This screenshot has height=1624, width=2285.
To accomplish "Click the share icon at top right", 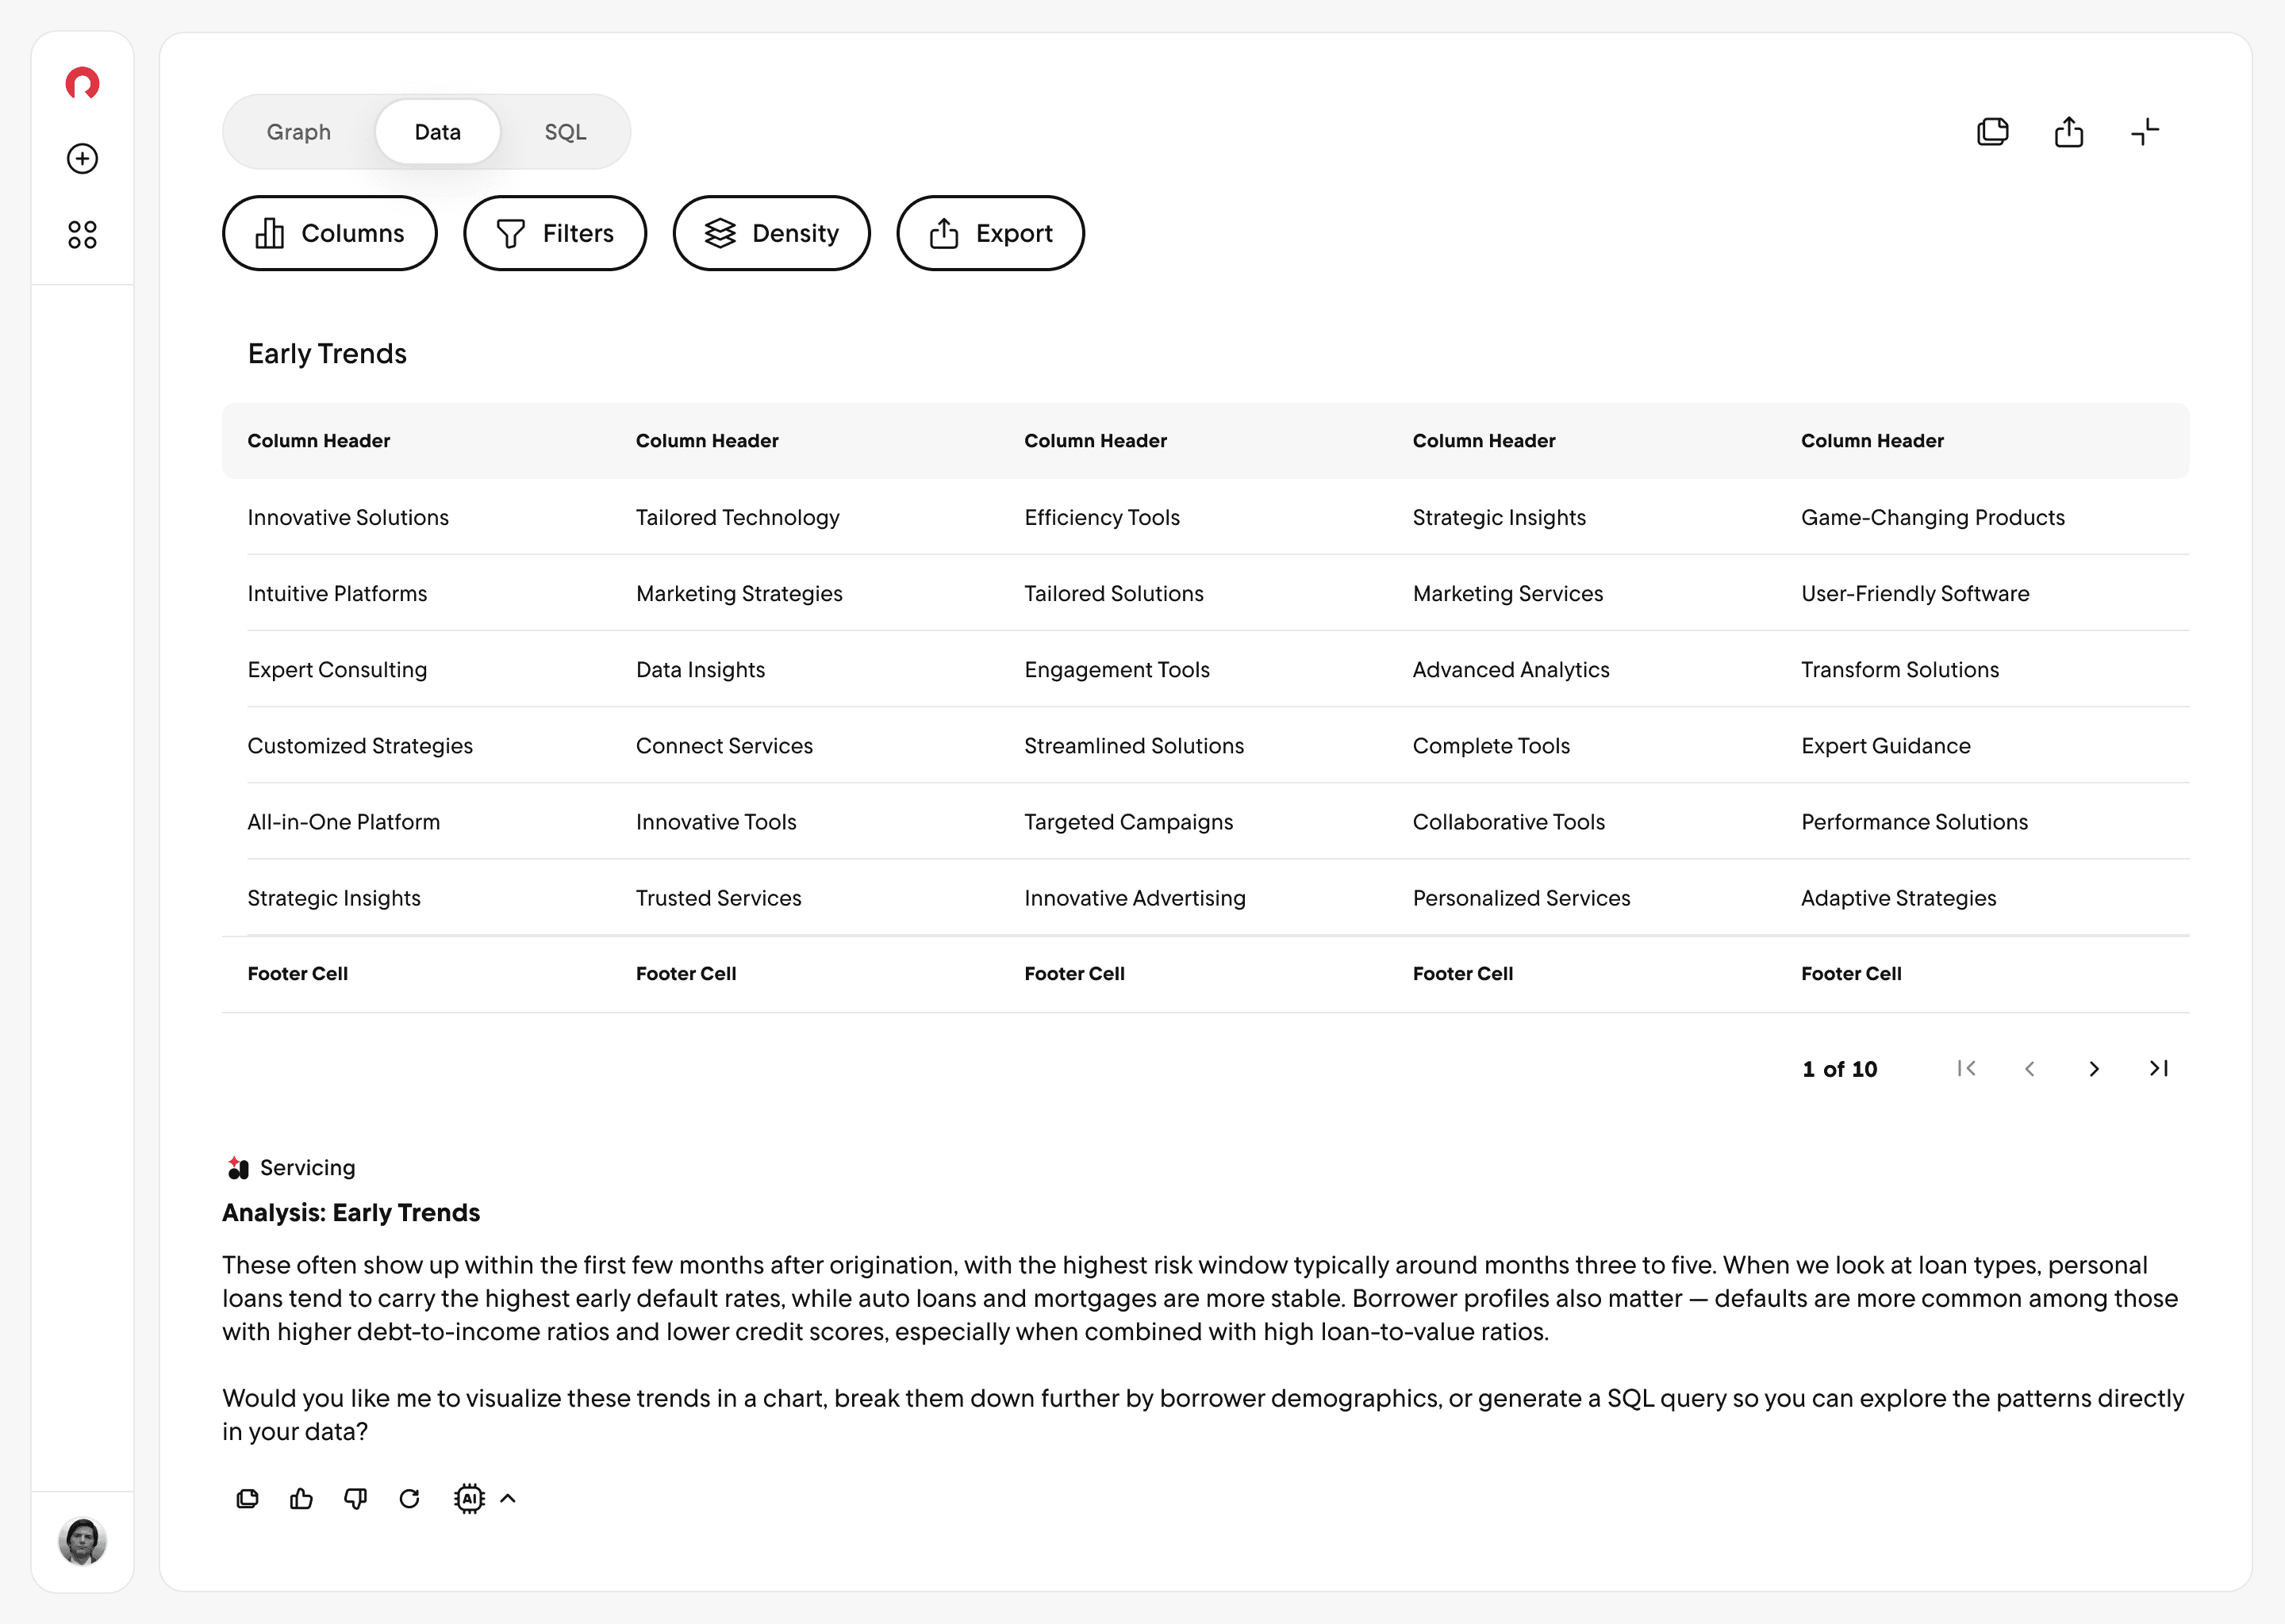I will click(2068, 132).
